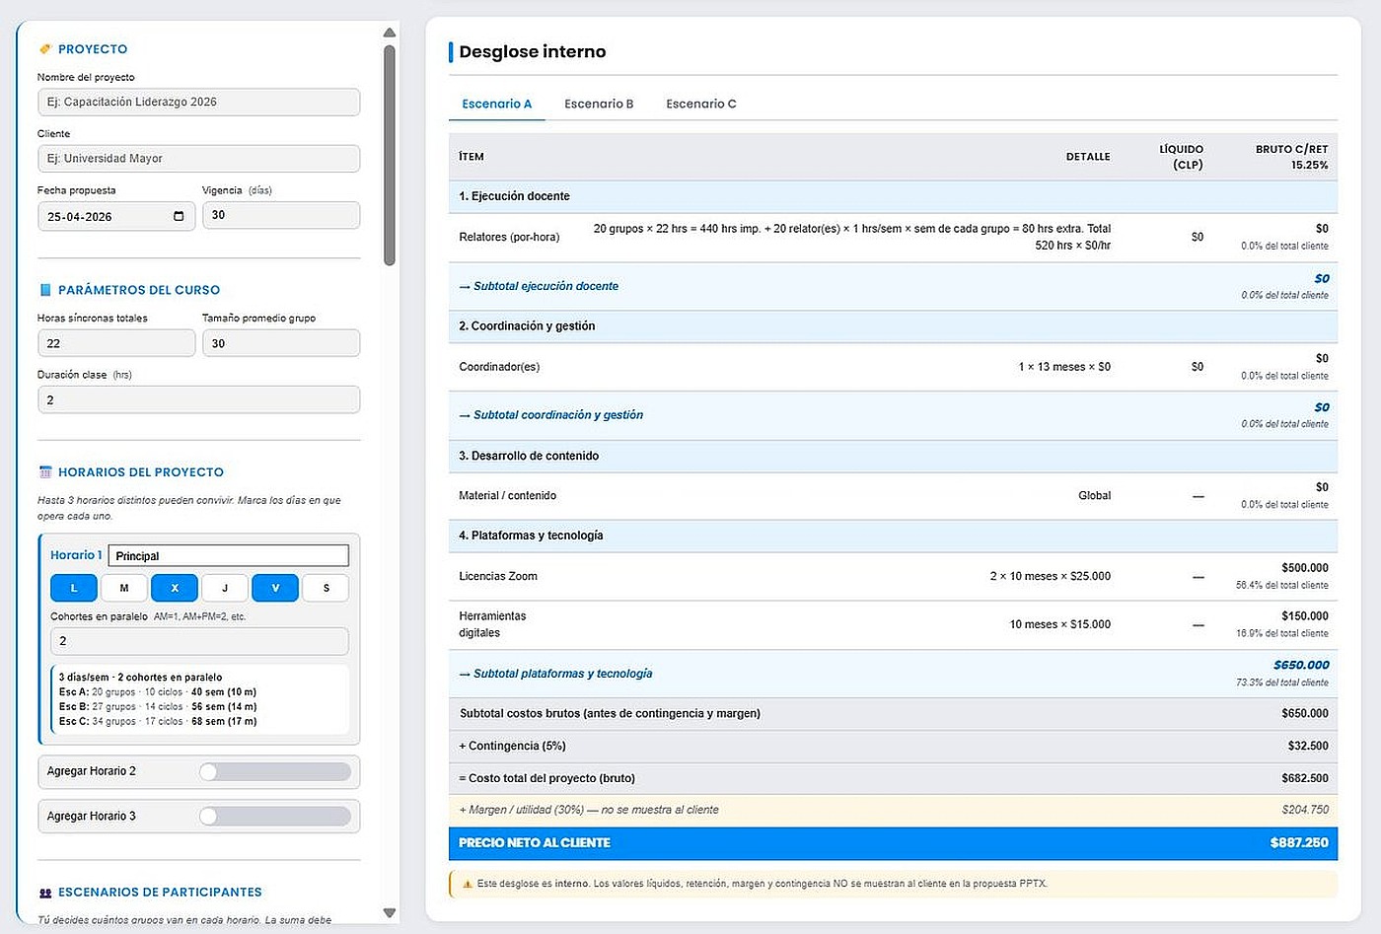Click the left panel scrollbar down arrow
The height and width of the screenshot is (934, 1381).
(390, 912)
